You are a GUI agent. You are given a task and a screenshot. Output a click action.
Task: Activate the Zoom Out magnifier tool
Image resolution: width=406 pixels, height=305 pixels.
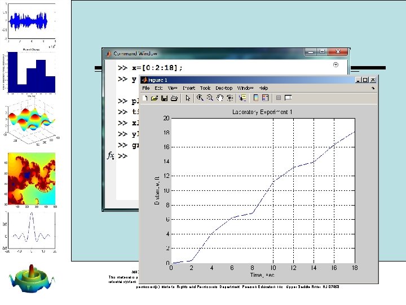pos(210,98)
